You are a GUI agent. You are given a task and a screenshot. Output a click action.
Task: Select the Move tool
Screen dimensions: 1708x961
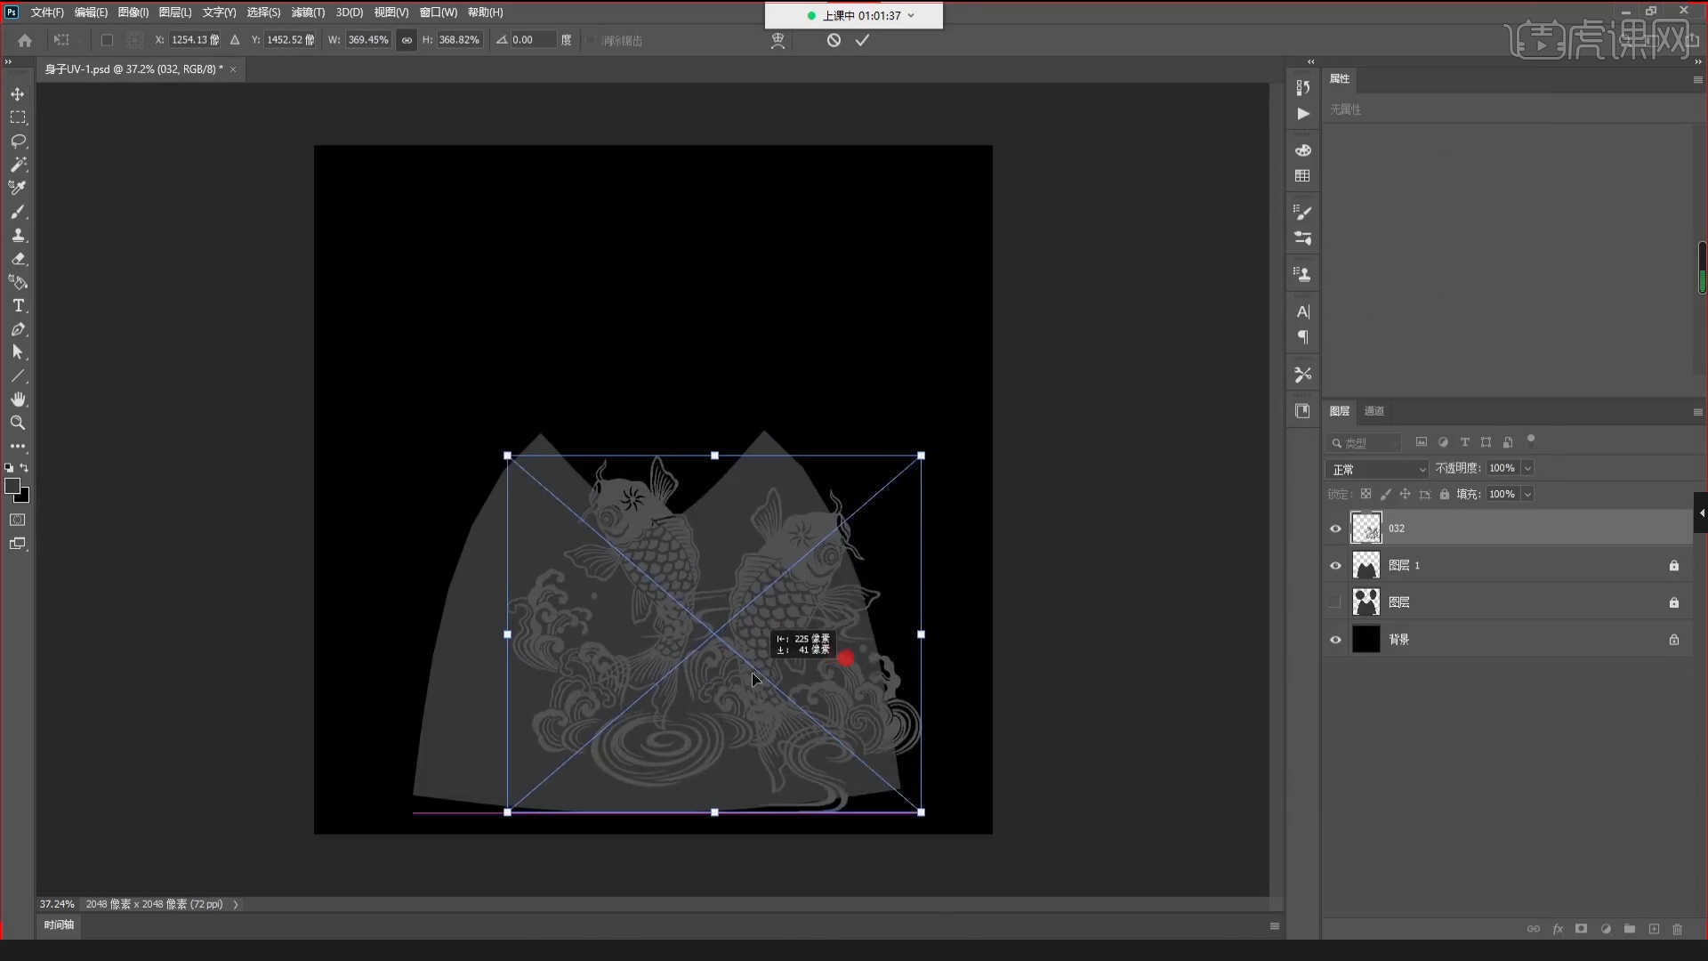[18, 93]
